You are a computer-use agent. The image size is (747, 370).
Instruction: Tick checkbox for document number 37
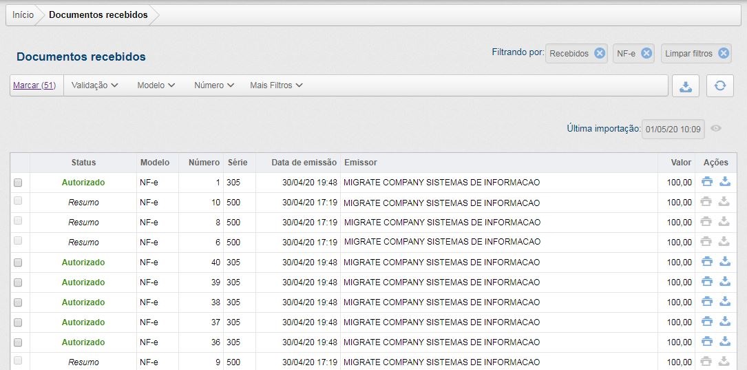click(x=18, y=322)
